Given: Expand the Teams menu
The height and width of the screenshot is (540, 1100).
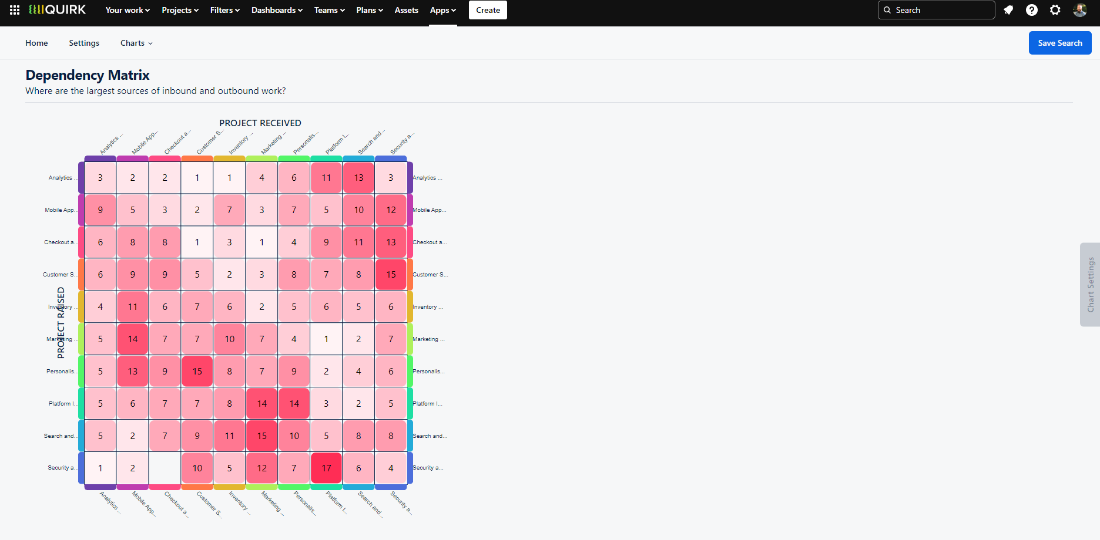Looking at the screenshot, I should point(330,10).
